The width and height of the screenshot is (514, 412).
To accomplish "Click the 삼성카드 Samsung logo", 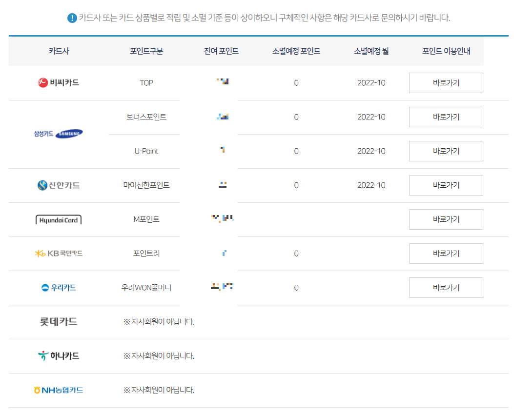I will (x=59, y=134).
